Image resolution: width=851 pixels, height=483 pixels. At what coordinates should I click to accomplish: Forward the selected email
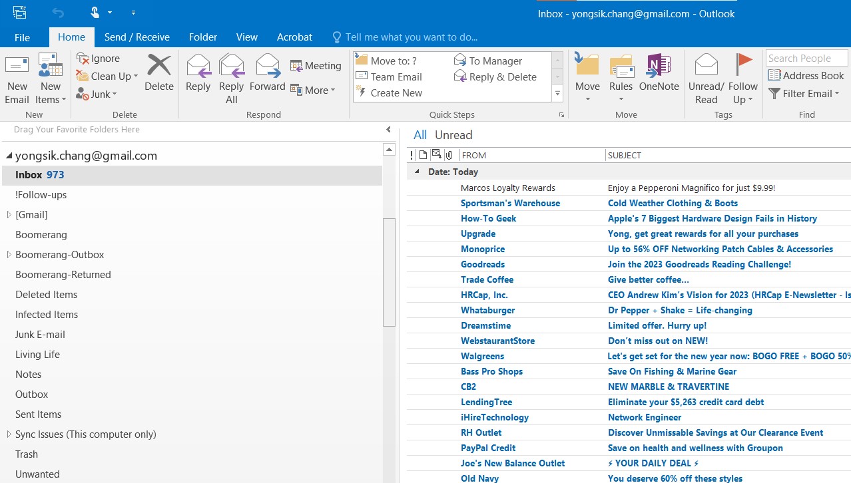(x=267, y=77)
